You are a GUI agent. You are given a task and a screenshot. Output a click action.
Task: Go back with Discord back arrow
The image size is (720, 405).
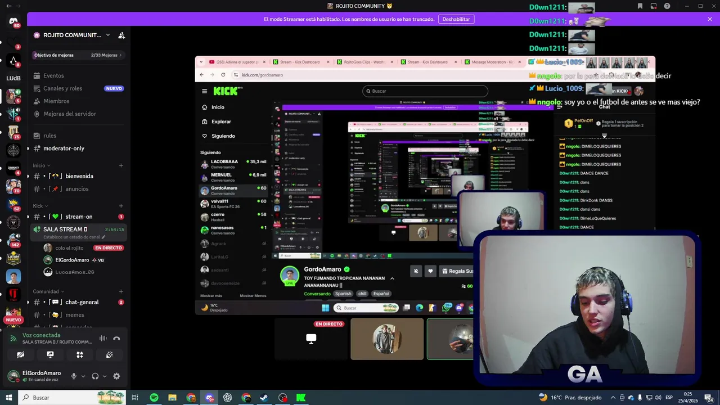(8, 6)
